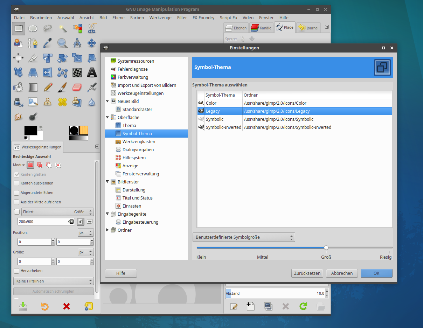This screenshot has width=423, height=328.
Task: Open Benutzerdefinierte Symbolgröße dropdown
Action: [244, 237]
